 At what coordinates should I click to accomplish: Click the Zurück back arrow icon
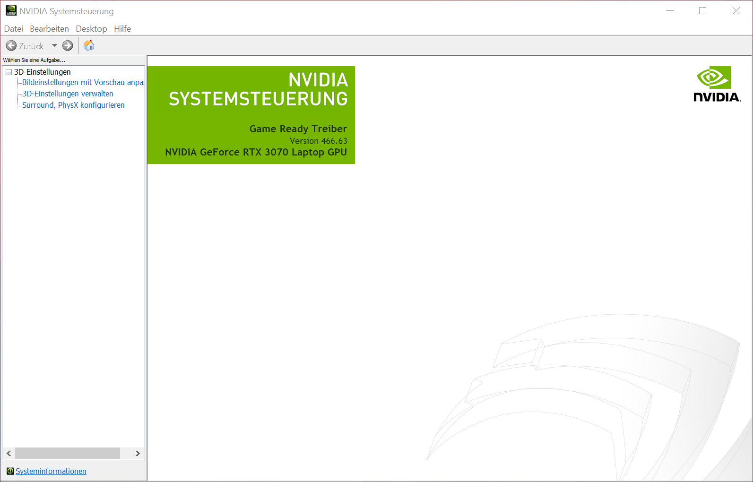(x=11, y=46)
